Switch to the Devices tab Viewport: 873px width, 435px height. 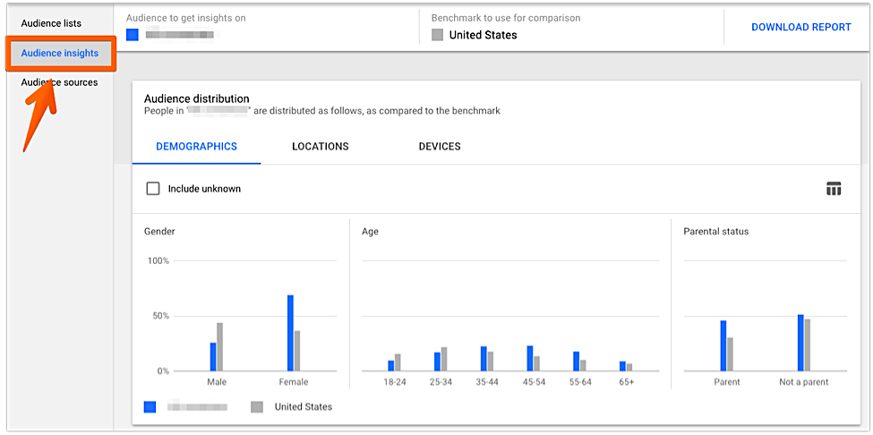click(440, 147)
